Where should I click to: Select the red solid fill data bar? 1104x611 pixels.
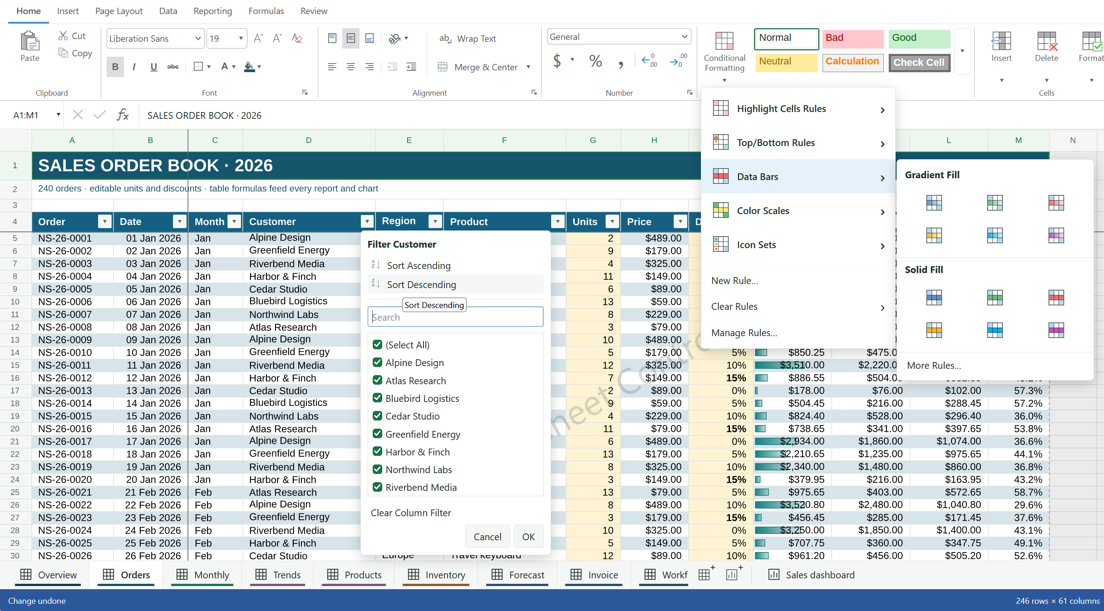click(1056, 298)
